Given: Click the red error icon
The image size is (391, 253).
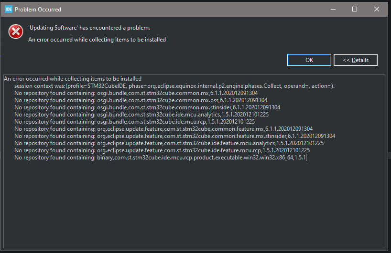Looking at the screenshot, I should coord(16,32).
